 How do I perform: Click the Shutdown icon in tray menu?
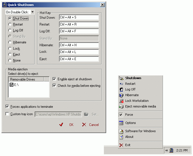point(121,78)
